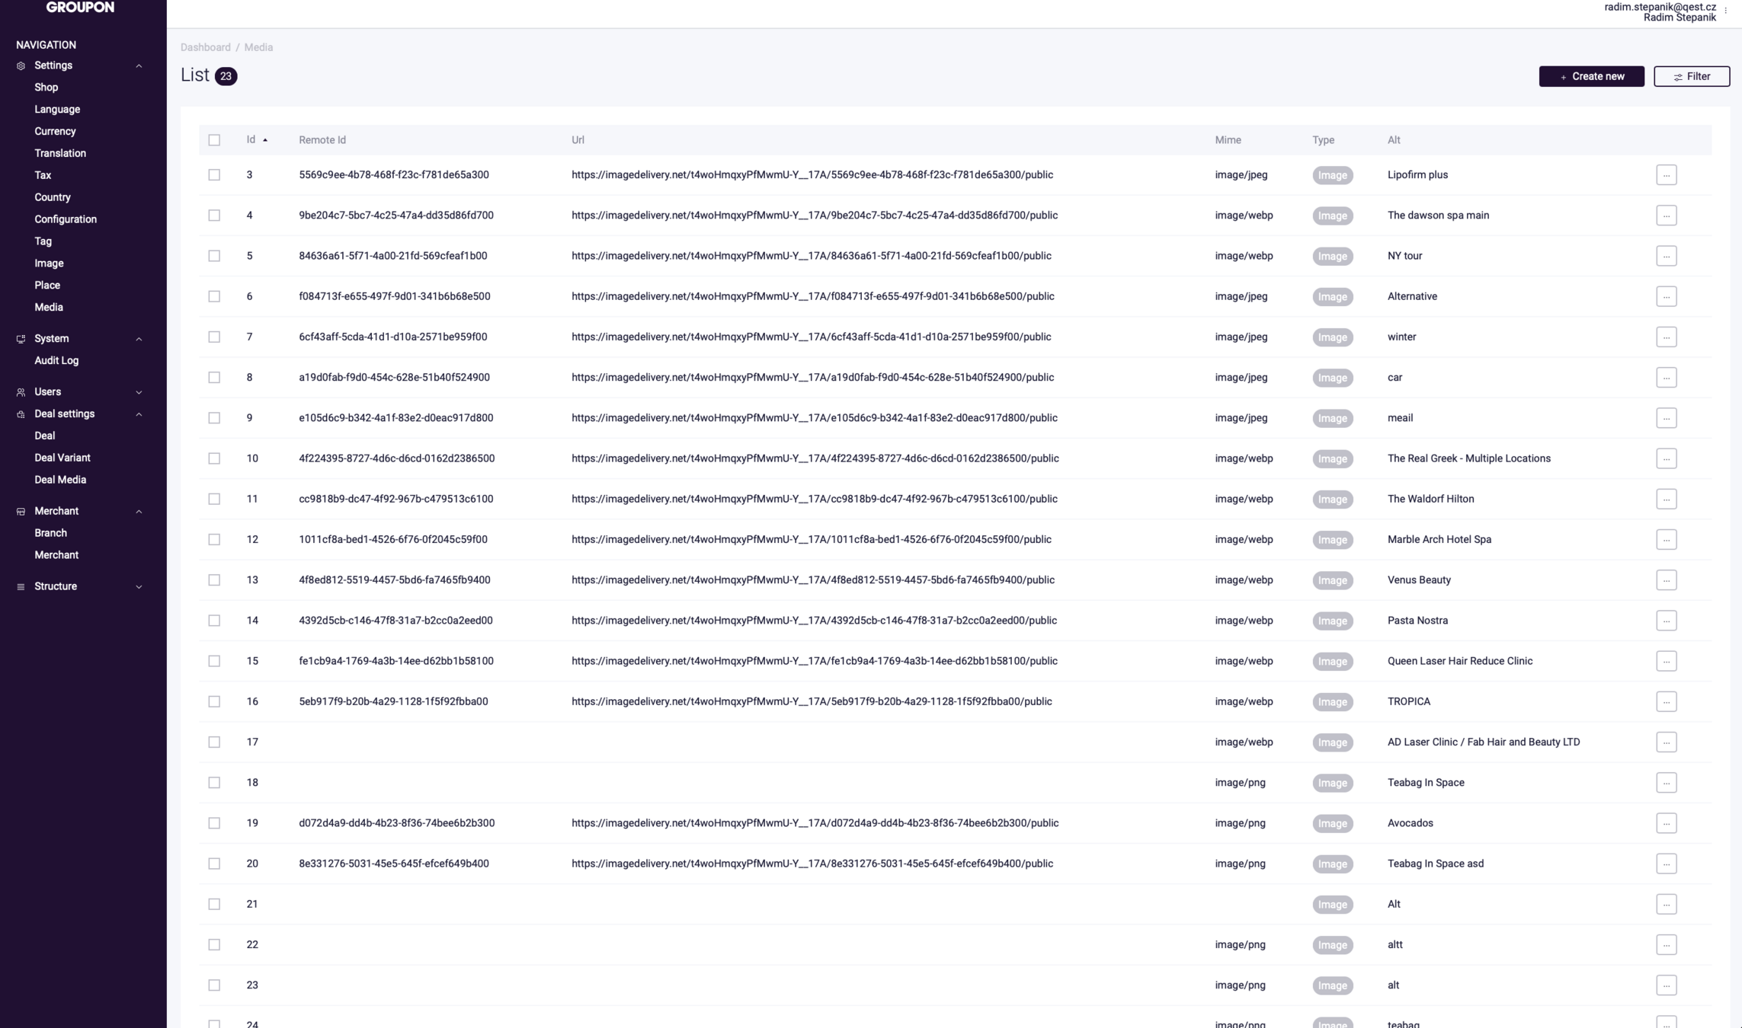Click the Users people icon in sidebar

tap(21, 392)
